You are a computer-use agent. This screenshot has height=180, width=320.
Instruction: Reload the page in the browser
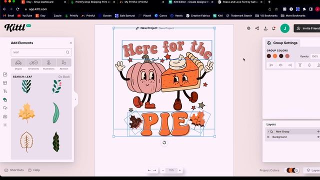[x=18, y=9]
